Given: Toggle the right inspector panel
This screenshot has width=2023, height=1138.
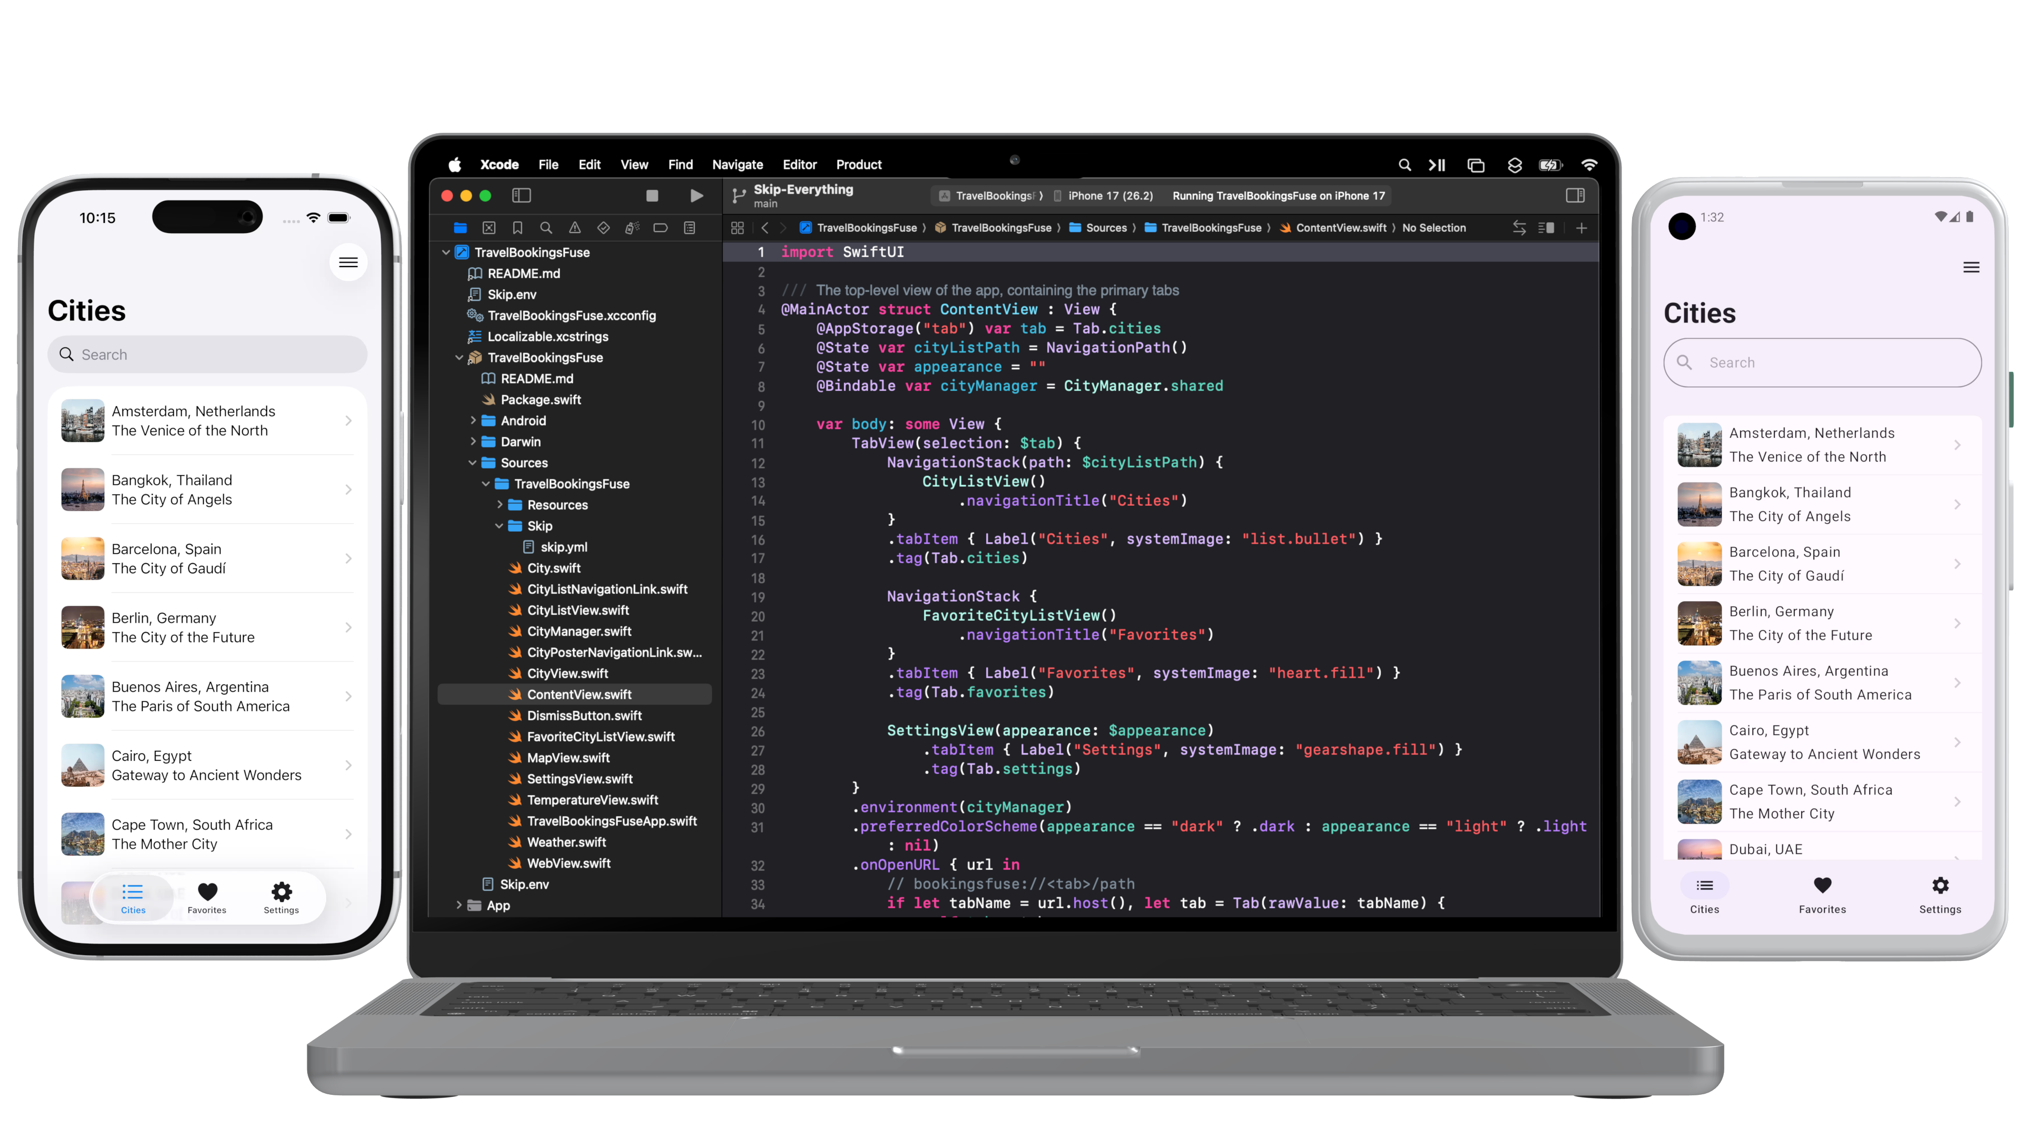Looking at the screenshot, I should tap(1575, 195).
